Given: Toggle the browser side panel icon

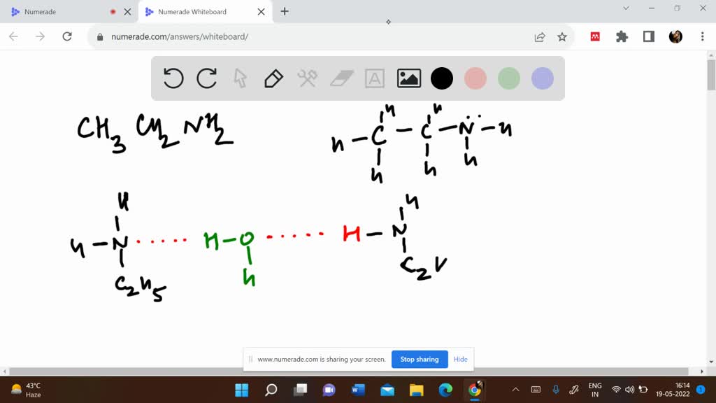Looking at the screenshot, I should (x=648, y=37).
